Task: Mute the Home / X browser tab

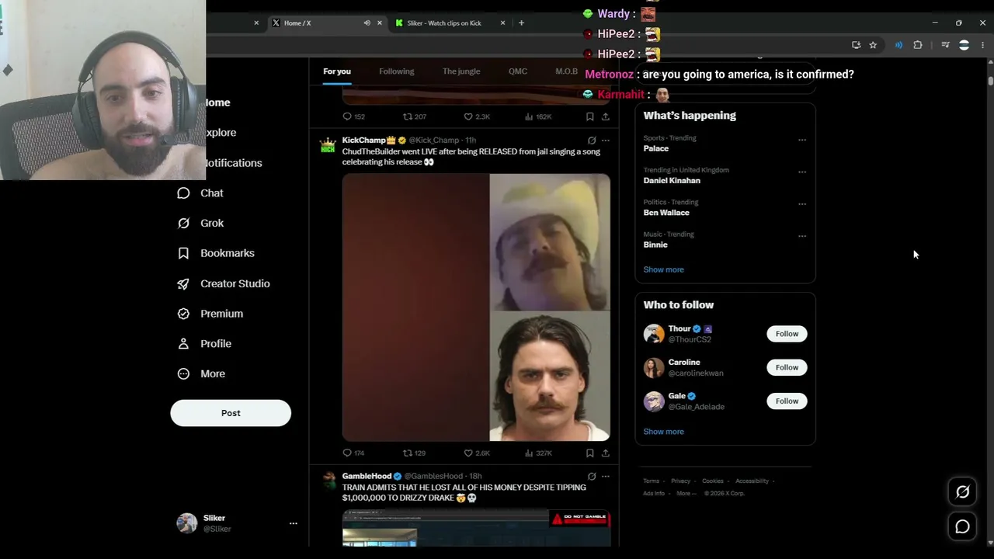Action: (367, 23)
